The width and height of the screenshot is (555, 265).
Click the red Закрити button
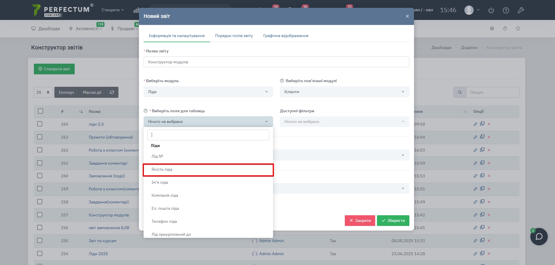point(360,220)
